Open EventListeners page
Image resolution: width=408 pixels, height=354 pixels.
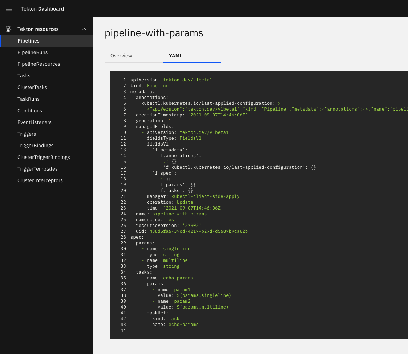click(47, 122)
